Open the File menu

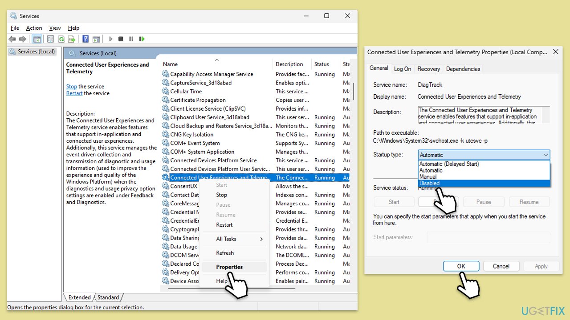pyautogui.click(x=15, y=28)
